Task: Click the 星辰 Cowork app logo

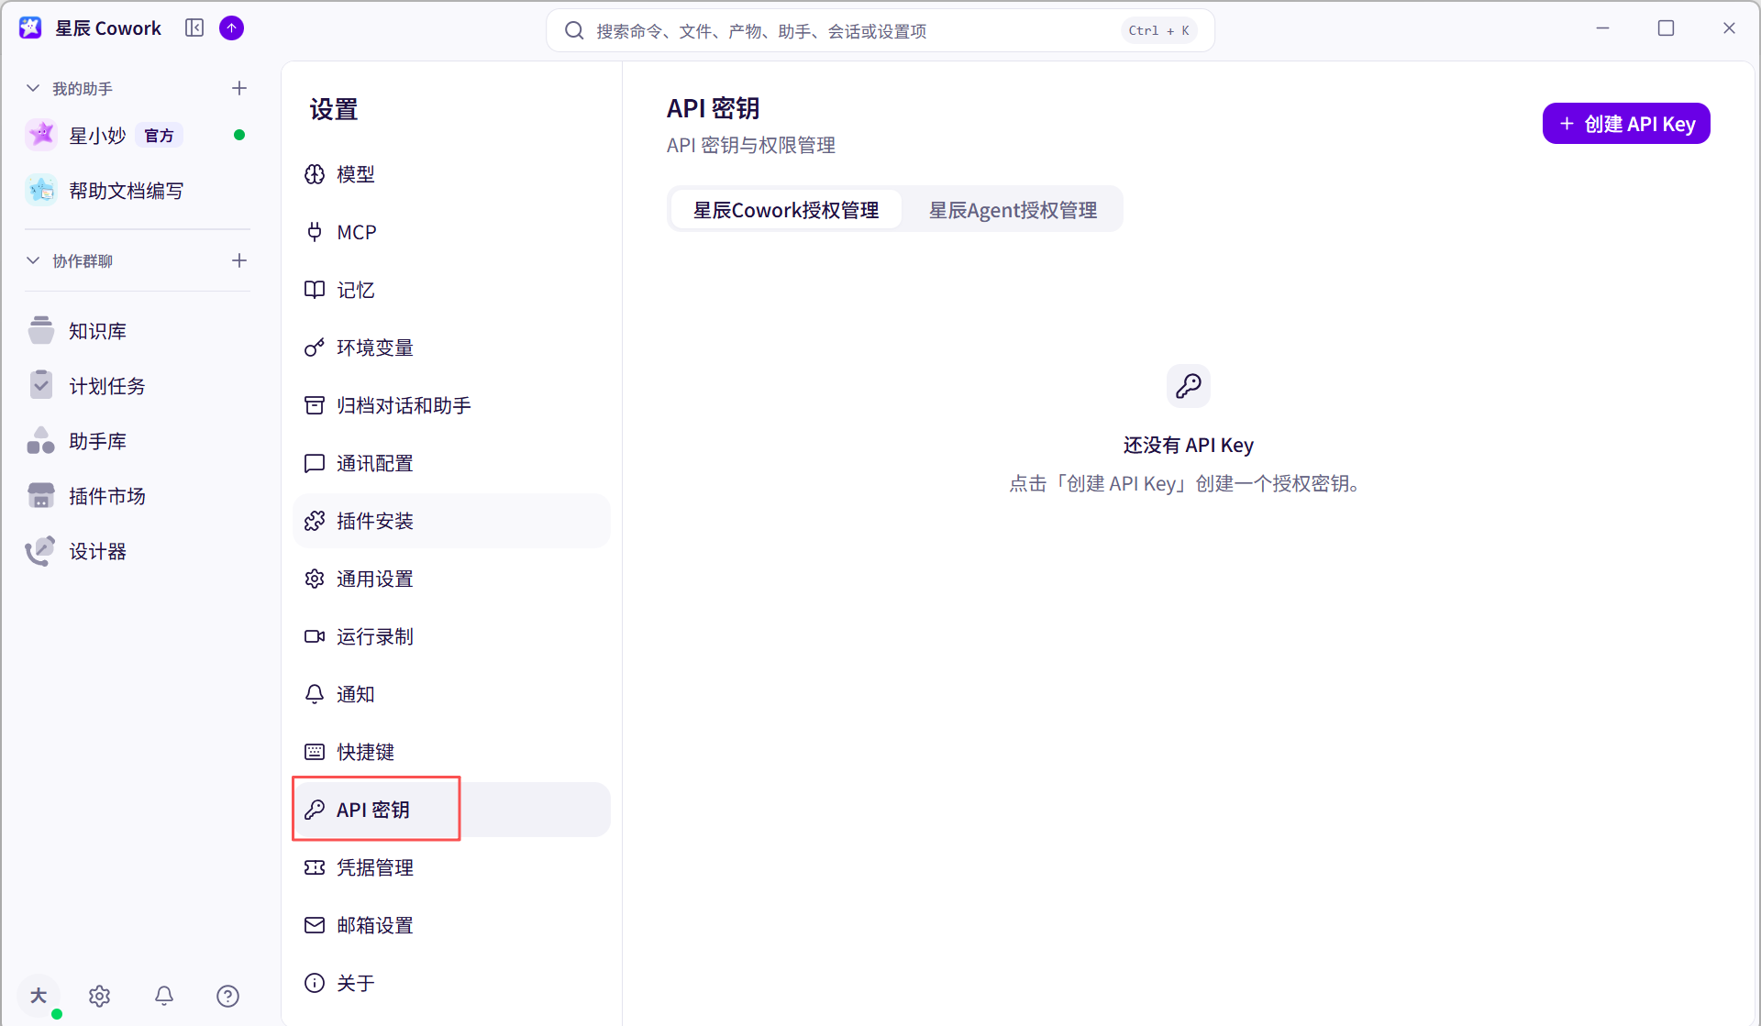Action: [30, 28]
